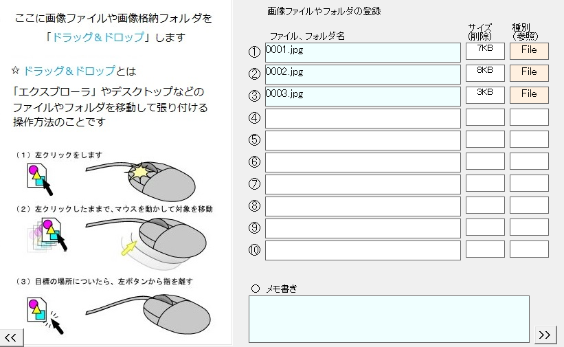Viewport: 564px width, 347px height.
Task: Click the File button for 0003.jpg
Action: click(529, 95)
